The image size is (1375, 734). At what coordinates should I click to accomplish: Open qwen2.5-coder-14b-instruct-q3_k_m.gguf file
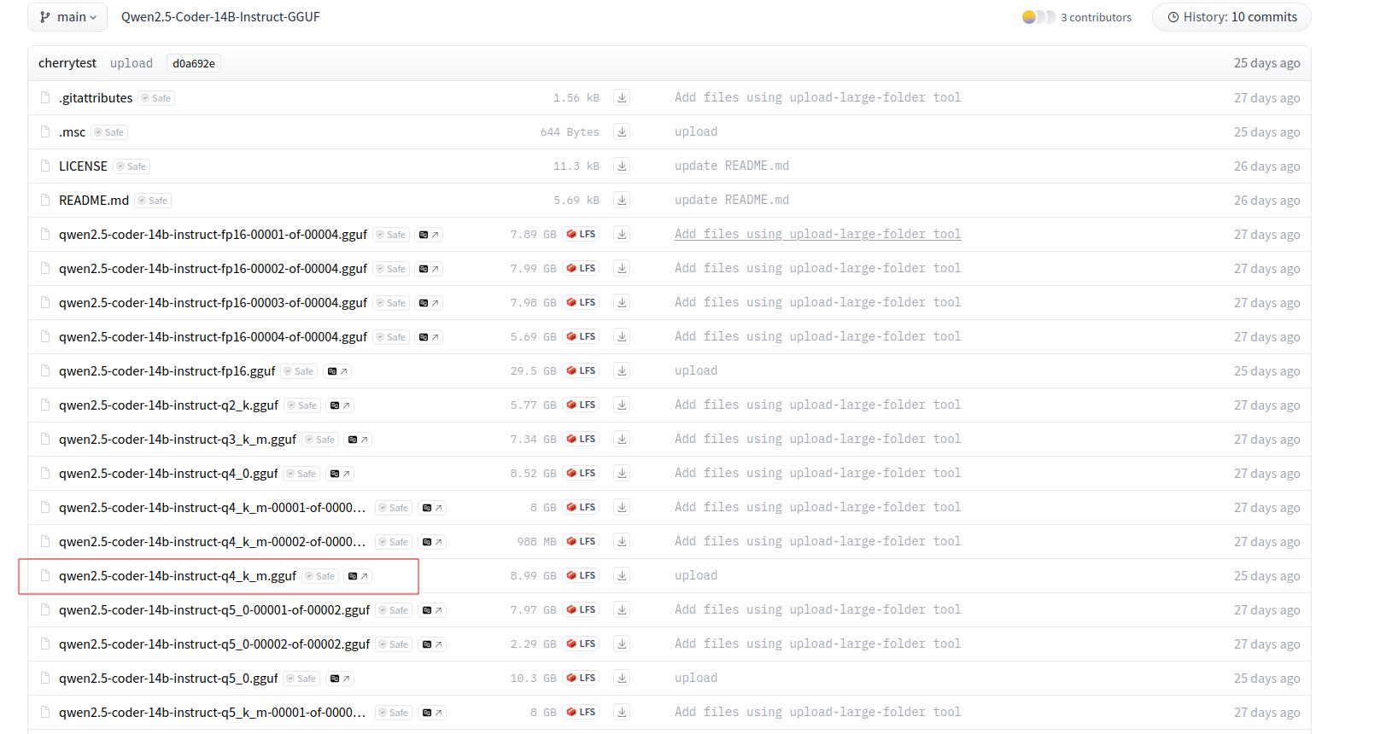(x=178, y=439)
